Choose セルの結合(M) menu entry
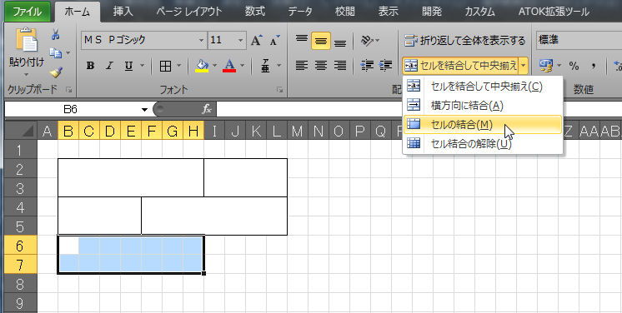Viewport: 622px width, 313px height. tap(483, 125)
